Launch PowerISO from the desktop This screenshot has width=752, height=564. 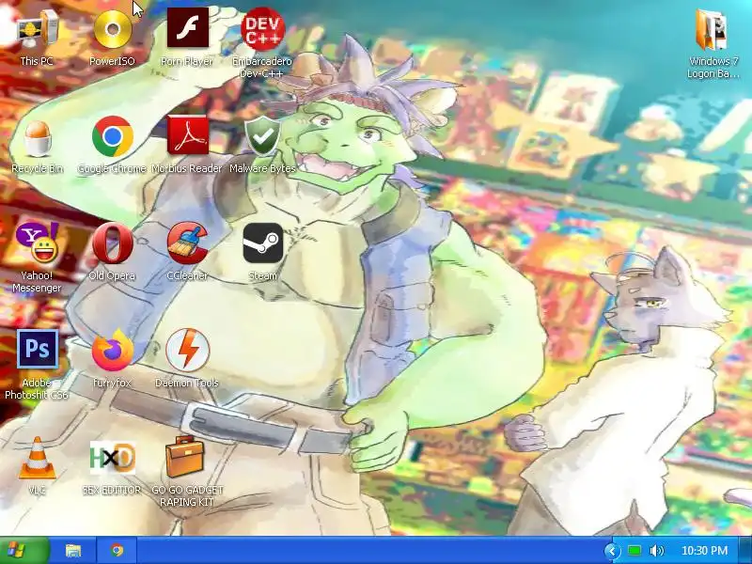point(113,29)
